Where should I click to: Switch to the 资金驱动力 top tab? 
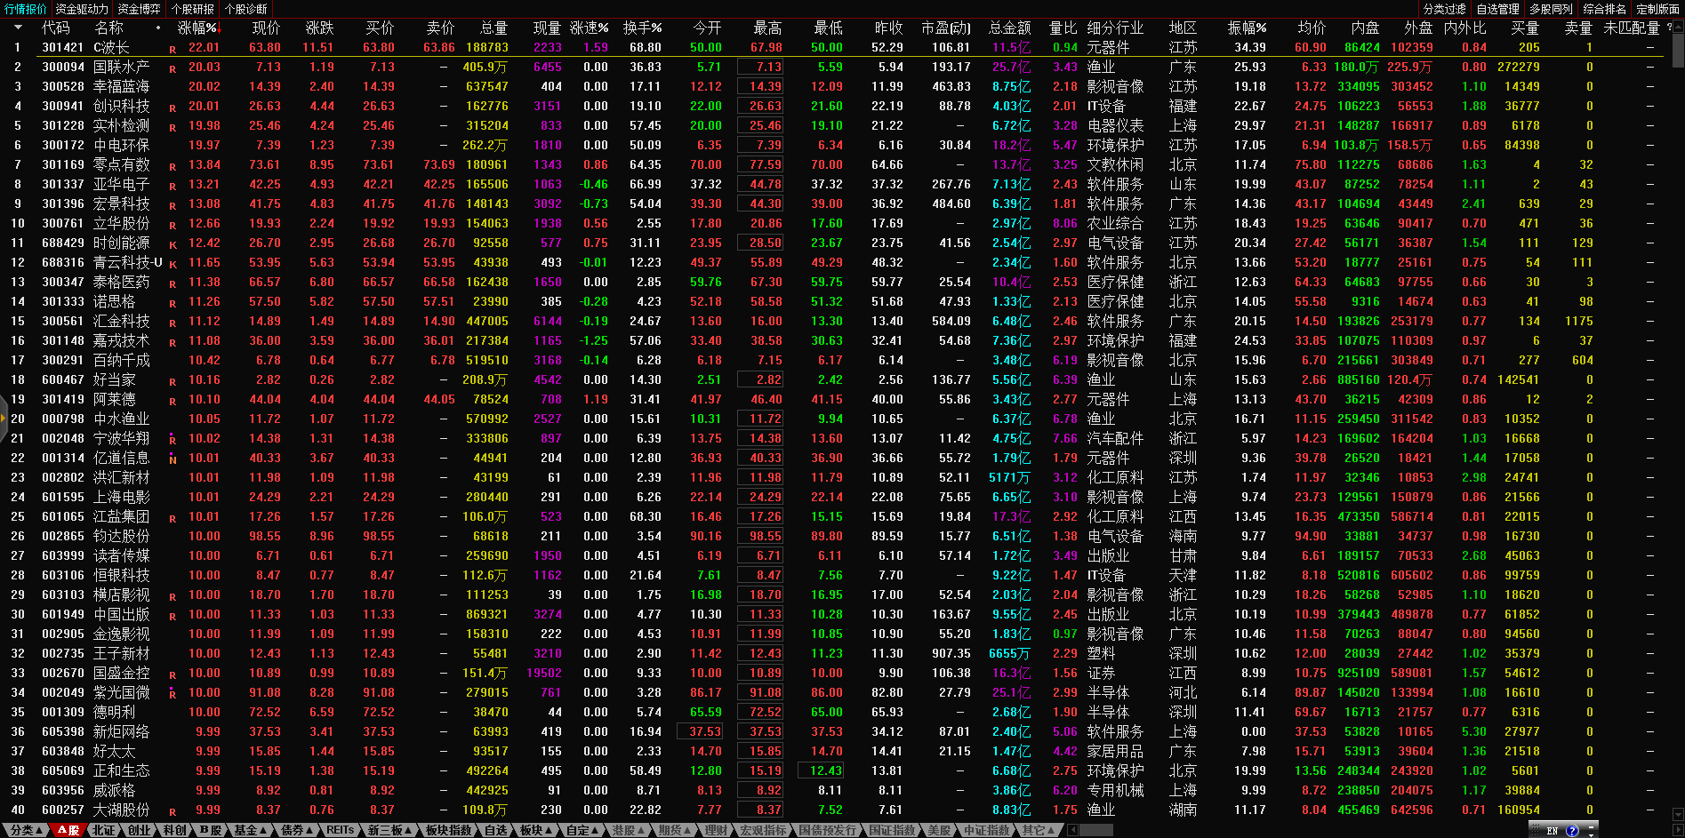click(81, 9)
